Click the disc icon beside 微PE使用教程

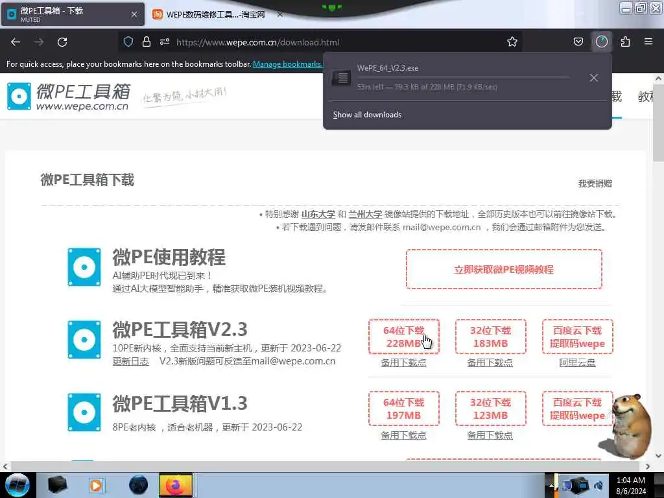tap(84, 267)
